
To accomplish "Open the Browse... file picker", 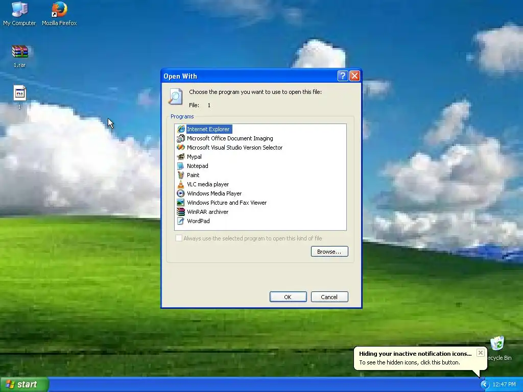I will (329, 251).
